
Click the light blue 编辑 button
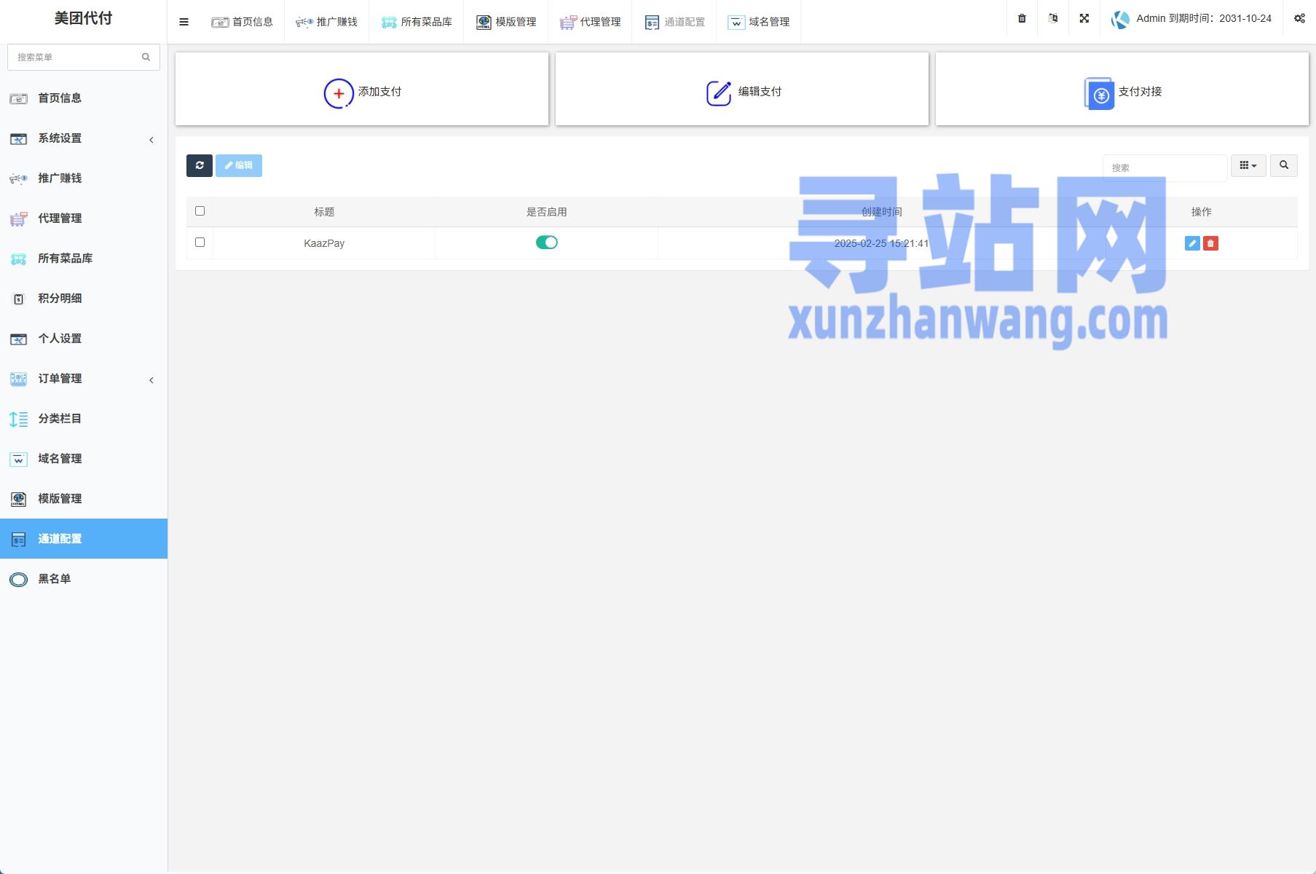(239, 165)
